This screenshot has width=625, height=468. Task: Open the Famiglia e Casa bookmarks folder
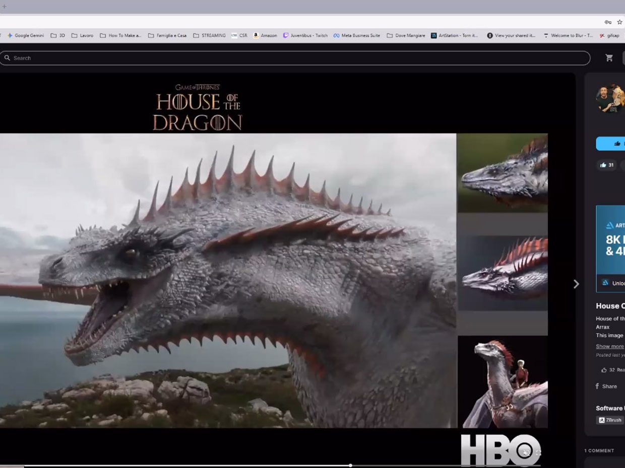coord(167,36)
